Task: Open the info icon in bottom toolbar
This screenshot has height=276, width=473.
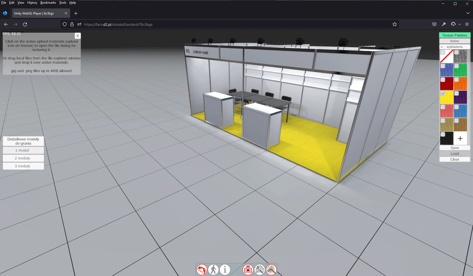Action: pyautogui.click(x=225, y=270)
